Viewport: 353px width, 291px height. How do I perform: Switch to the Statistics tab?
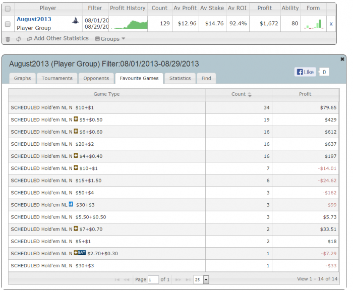click(180, 78)
